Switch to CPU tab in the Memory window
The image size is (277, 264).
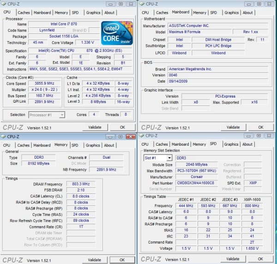click(x=6, y=145)
